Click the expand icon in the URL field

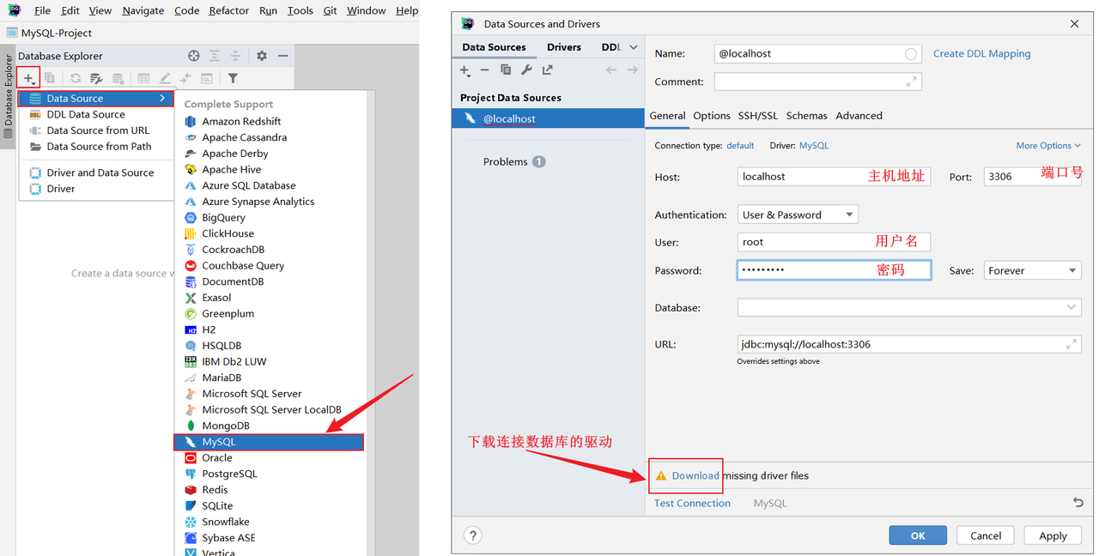click(x=1071, y=344)
